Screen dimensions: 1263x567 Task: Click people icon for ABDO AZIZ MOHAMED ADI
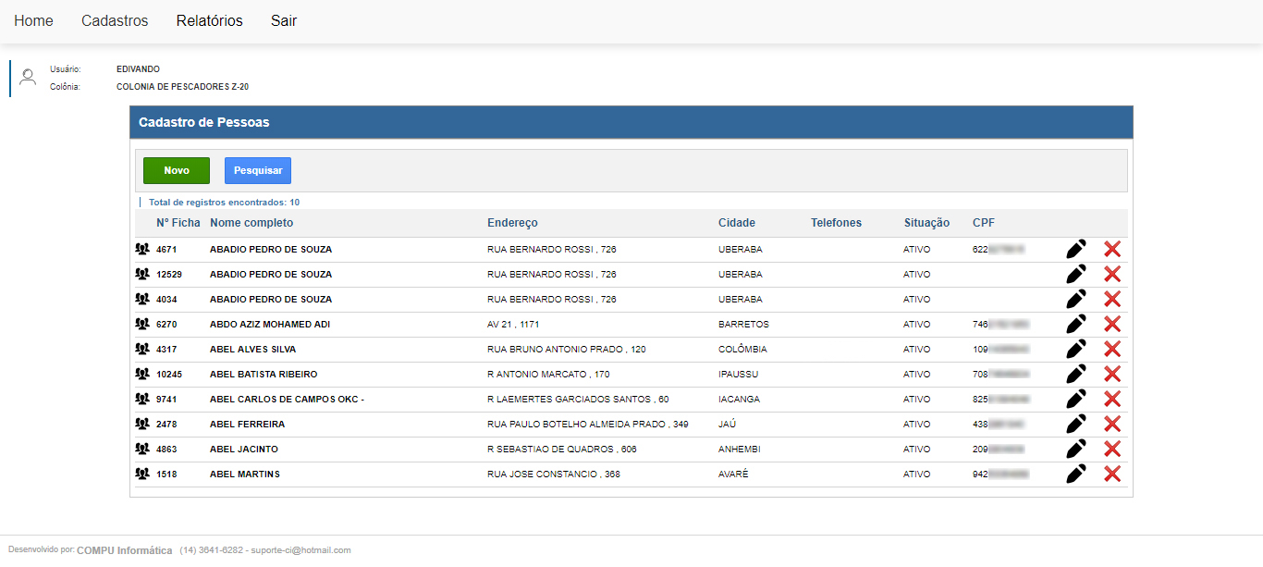tap(142, 325)
